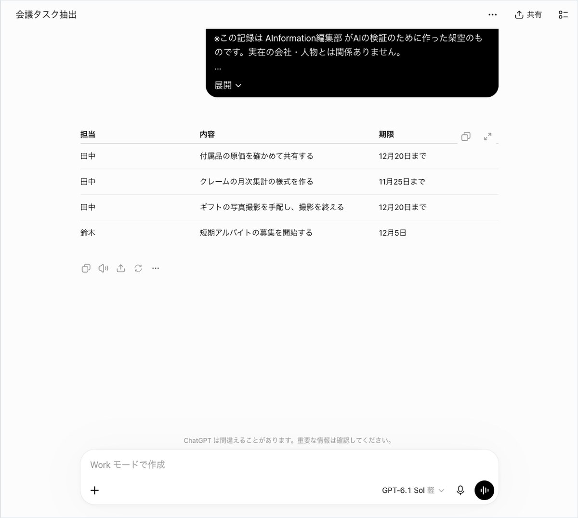Open more actions below the response
This screenshot has height=518, width=578.
[156, 268]
